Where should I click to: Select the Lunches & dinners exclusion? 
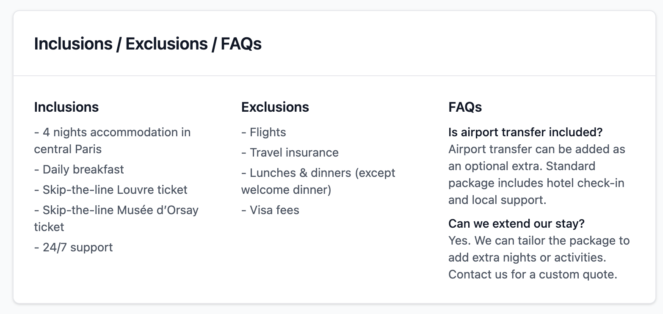[x=318, y=181]
